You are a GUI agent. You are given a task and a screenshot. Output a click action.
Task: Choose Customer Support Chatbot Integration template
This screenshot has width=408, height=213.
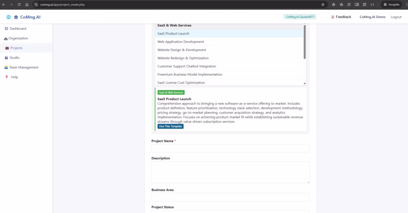[x=229, y=66]
